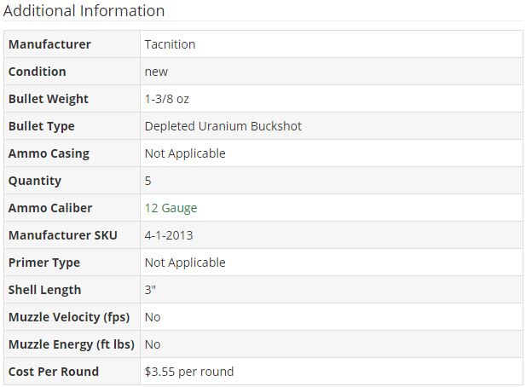
Task: Select the 1-3/8 oz weight value
Action: tap(167, 99)
